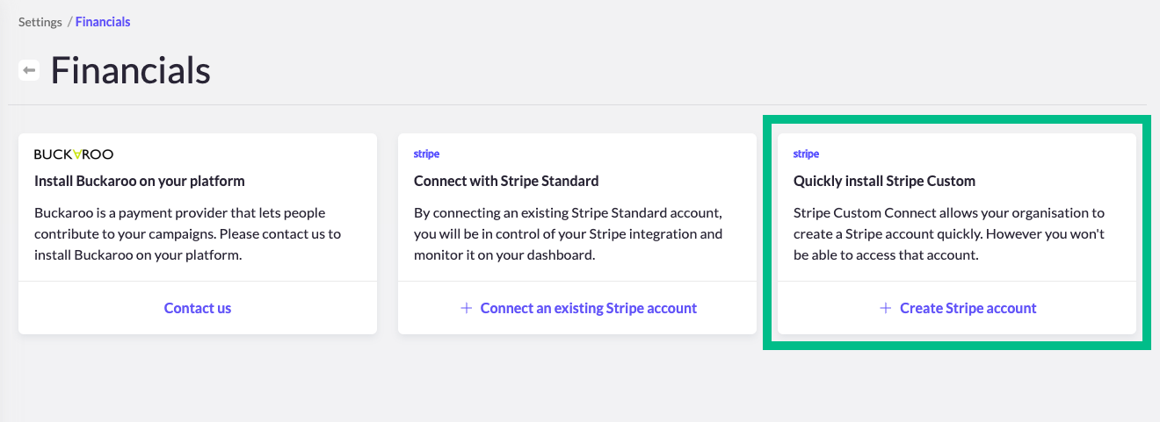This screenshot has width=1160, height=422.
Task: Click the Stripe Standard description paragraph
Action: click(x=568, y=234)
